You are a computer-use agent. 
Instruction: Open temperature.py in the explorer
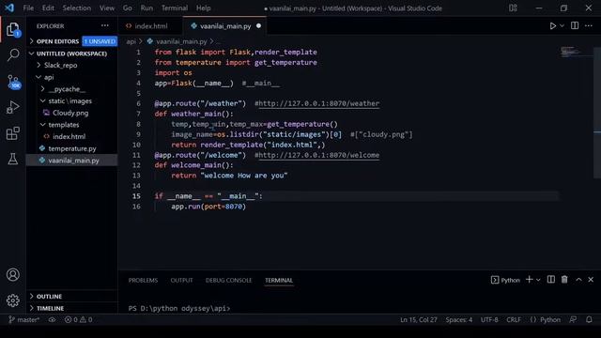coord(72,148)
